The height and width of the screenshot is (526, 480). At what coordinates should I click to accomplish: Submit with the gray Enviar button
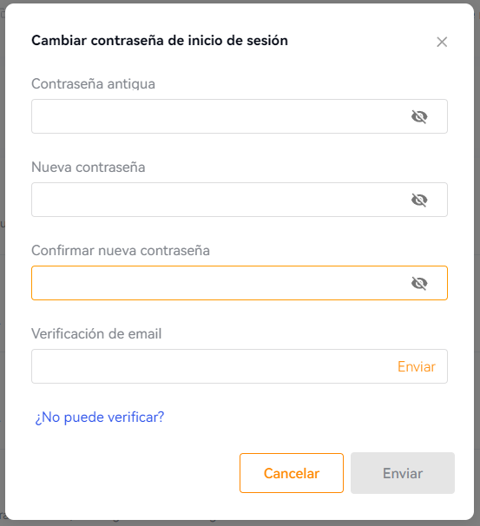[403, 473]
